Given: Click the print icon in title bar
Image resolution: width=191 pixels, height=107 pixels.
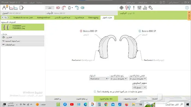Looking at the screenshot, I should (x=161, y=2).
